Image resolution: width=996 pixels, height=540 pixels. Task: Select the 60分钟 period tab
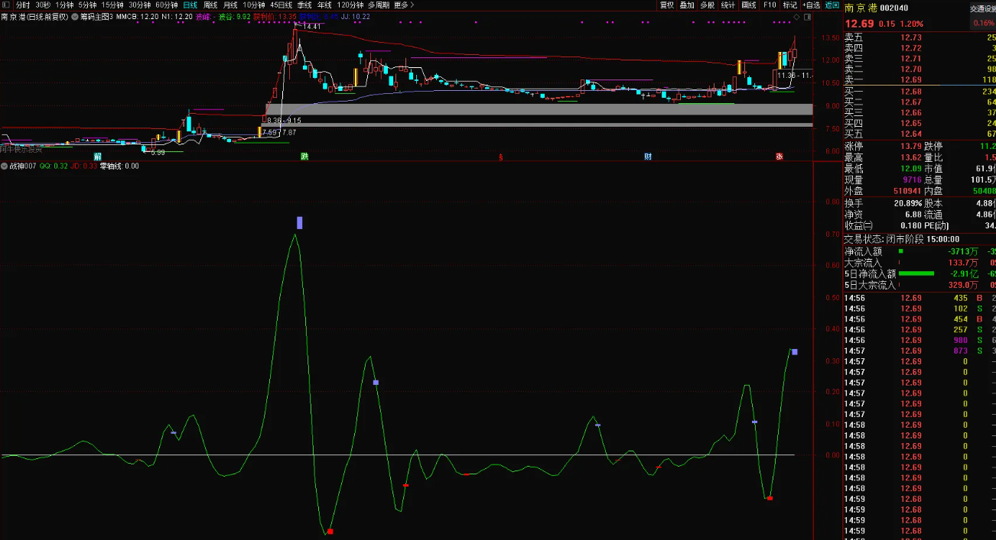point(166,5)
